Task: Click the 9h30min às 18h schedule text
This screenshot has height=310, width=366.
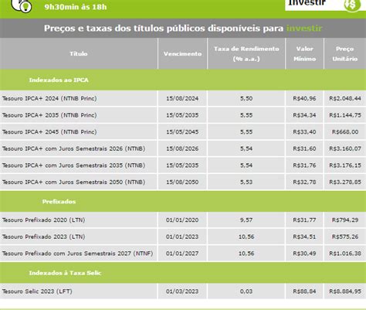Action: click(x=76, y=7)
